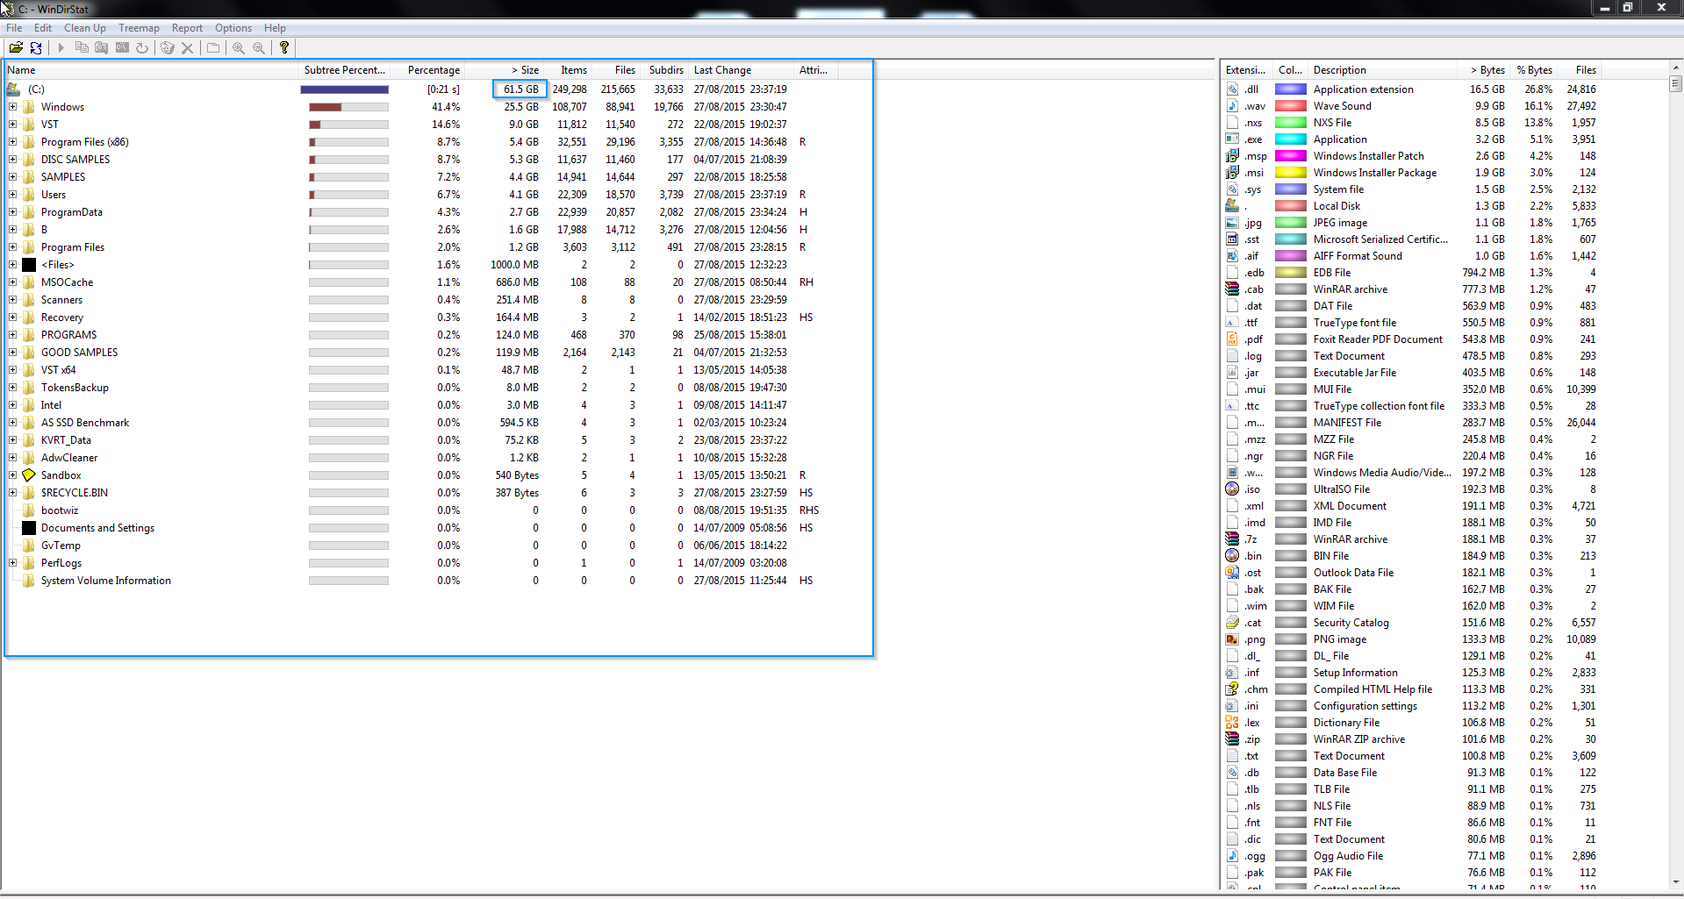Expand the Users folder node

click(13, 195)
